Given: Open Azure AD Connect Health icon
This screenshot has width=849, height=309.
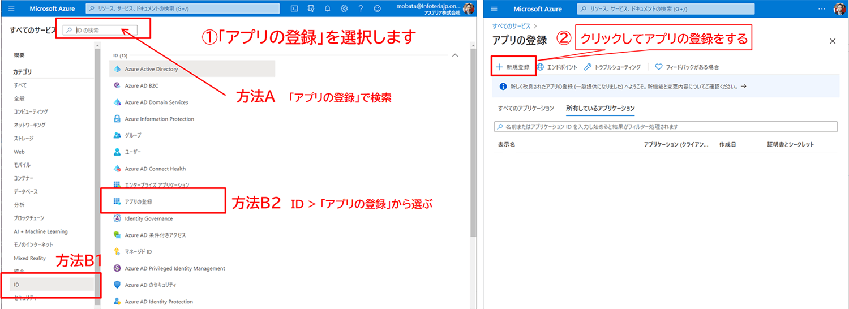Looking at the screenshot, I should [x=118, y=169].
